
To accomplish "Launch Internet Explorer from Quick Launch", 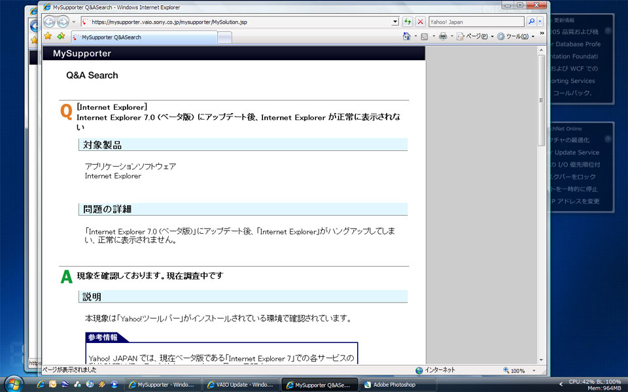I will [41, 385].
